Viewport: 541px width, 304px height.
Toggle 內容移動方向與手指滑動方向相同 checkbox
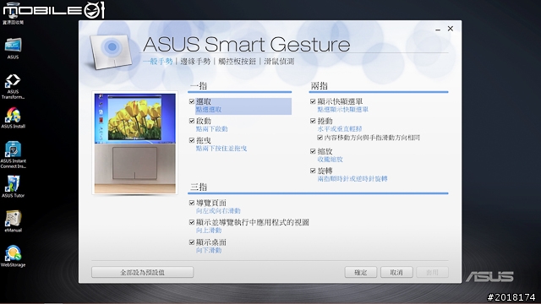[x=320, y=138]
